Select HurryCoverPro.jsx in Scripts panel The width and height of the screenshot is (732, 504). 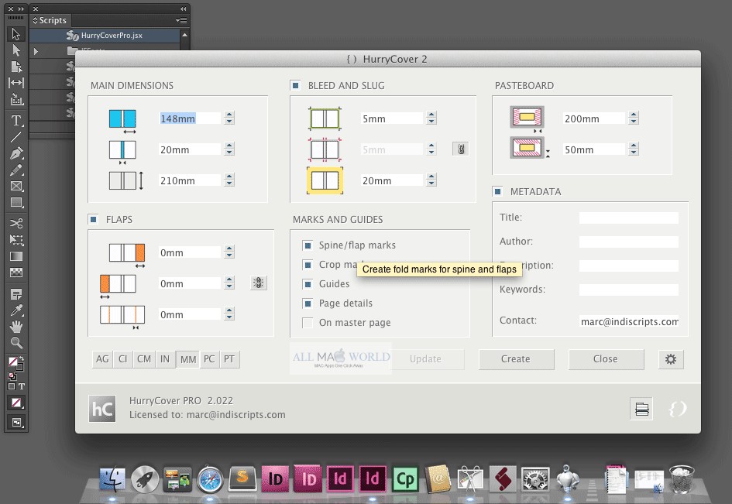(x=105, y=36)
